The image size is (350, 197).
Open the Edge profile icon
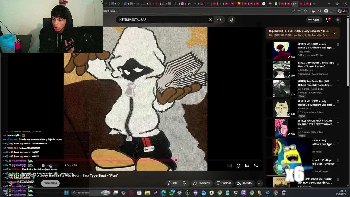pos(326,11)
